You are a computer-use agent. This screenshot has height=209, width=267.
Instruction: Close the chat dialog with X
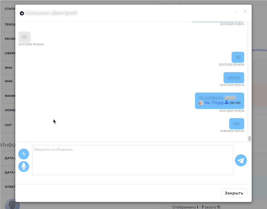click(x=245, y=11)
